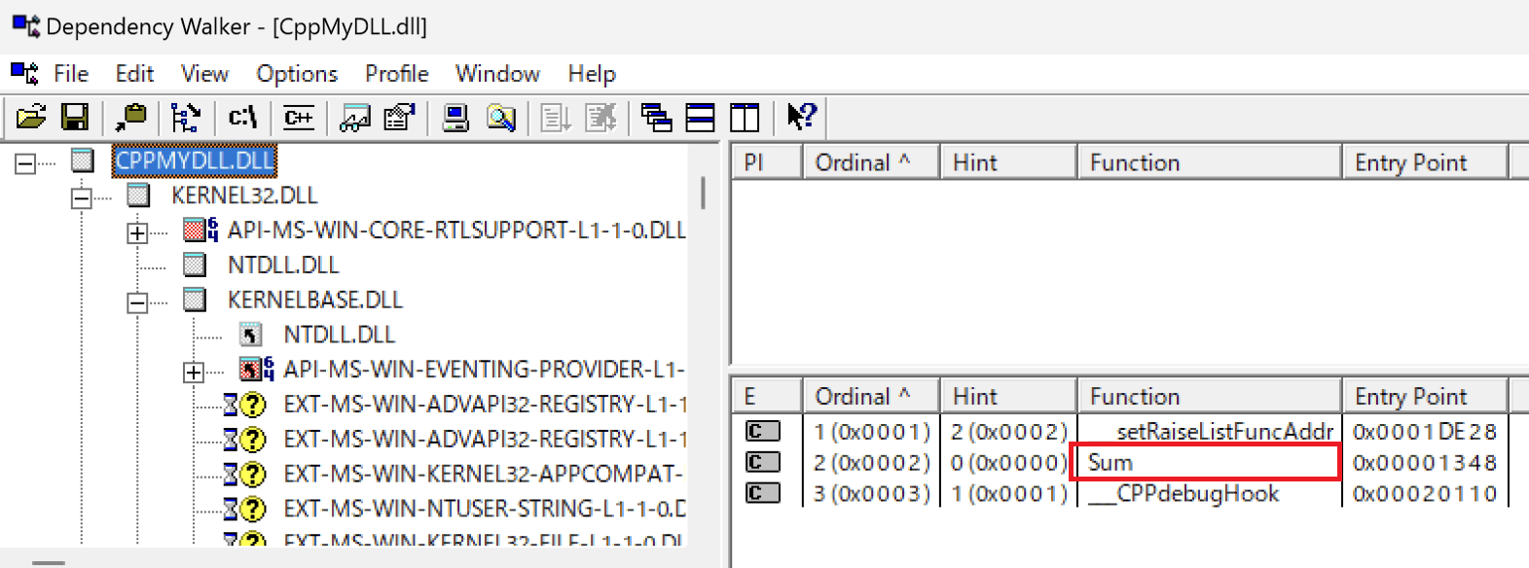Collapse the KERNEL32.DLL tree node

(x=82, y=198)
